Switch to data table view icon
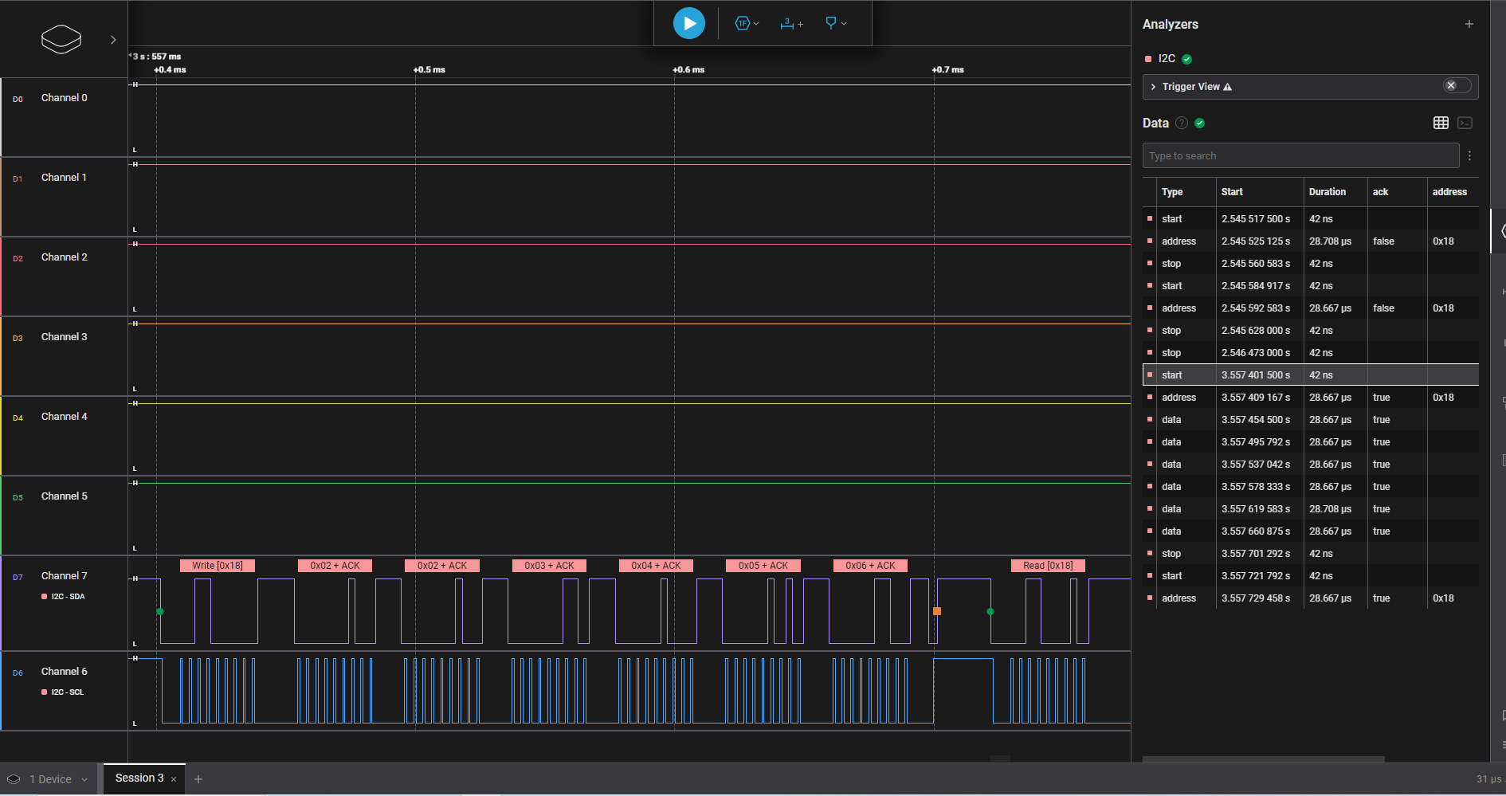 [x=1441, y=123]
